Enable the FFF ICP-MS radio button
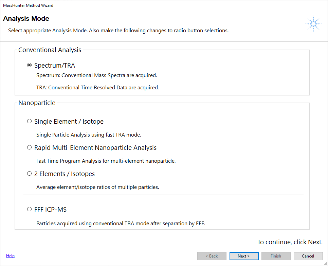Viewport: 328px width, 266px height. (x=30, y=209)
